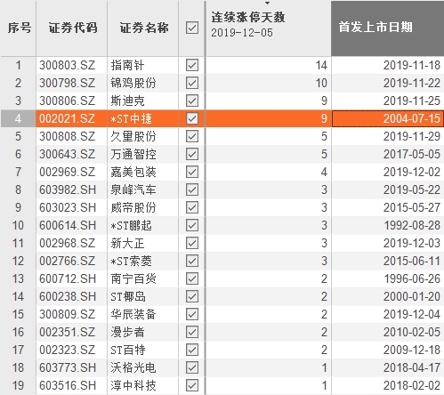Toggle the checkbox for 新大正
444x395 pixels.
(x=192, y=243)
